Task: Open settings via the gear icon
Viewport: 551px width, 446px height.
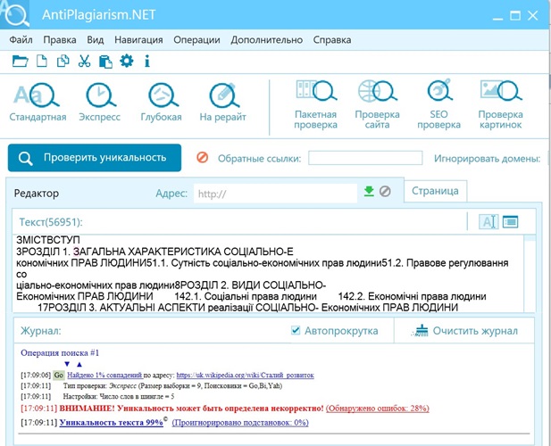Action: [127, 61]
